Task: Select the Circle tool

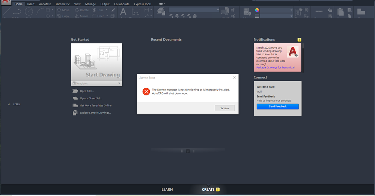Action: 29,12
